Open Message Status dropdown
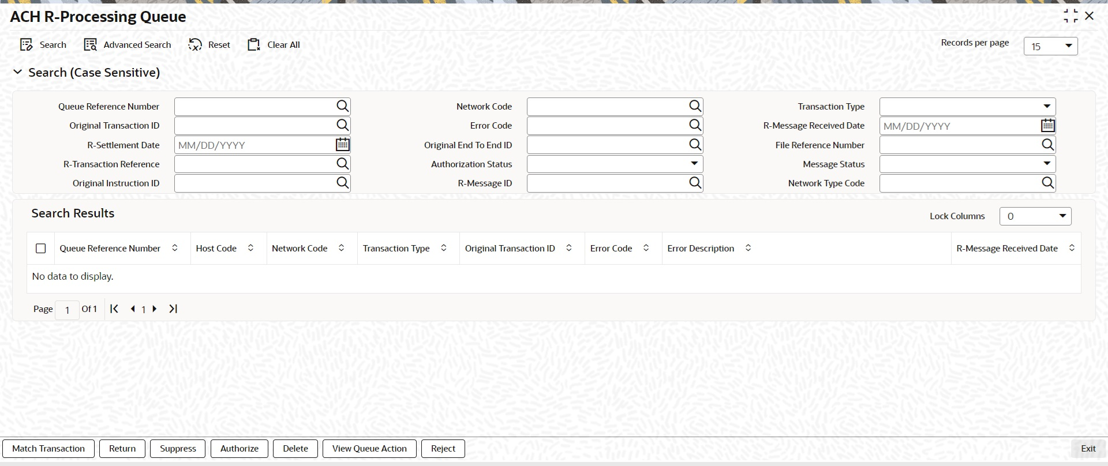 pyautogui.click(x=968, y=164)
